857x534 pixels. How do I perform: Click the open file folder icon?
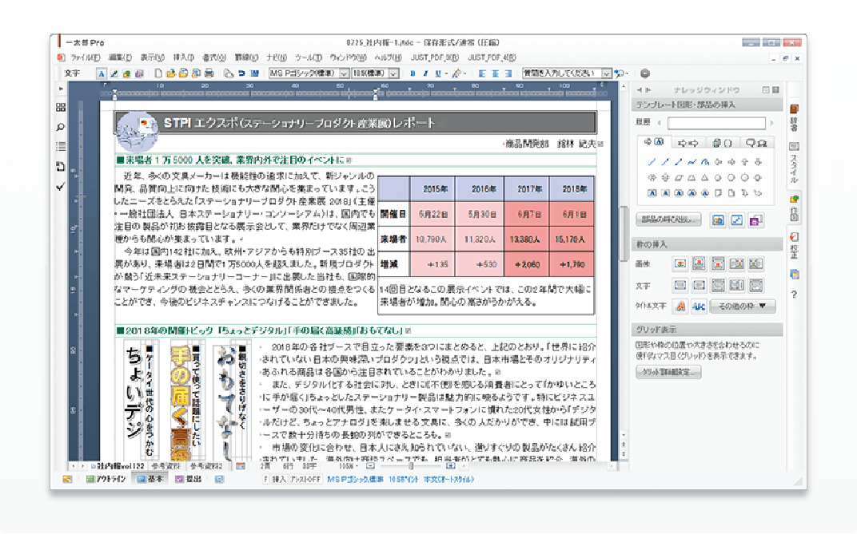tap(170, 73)
